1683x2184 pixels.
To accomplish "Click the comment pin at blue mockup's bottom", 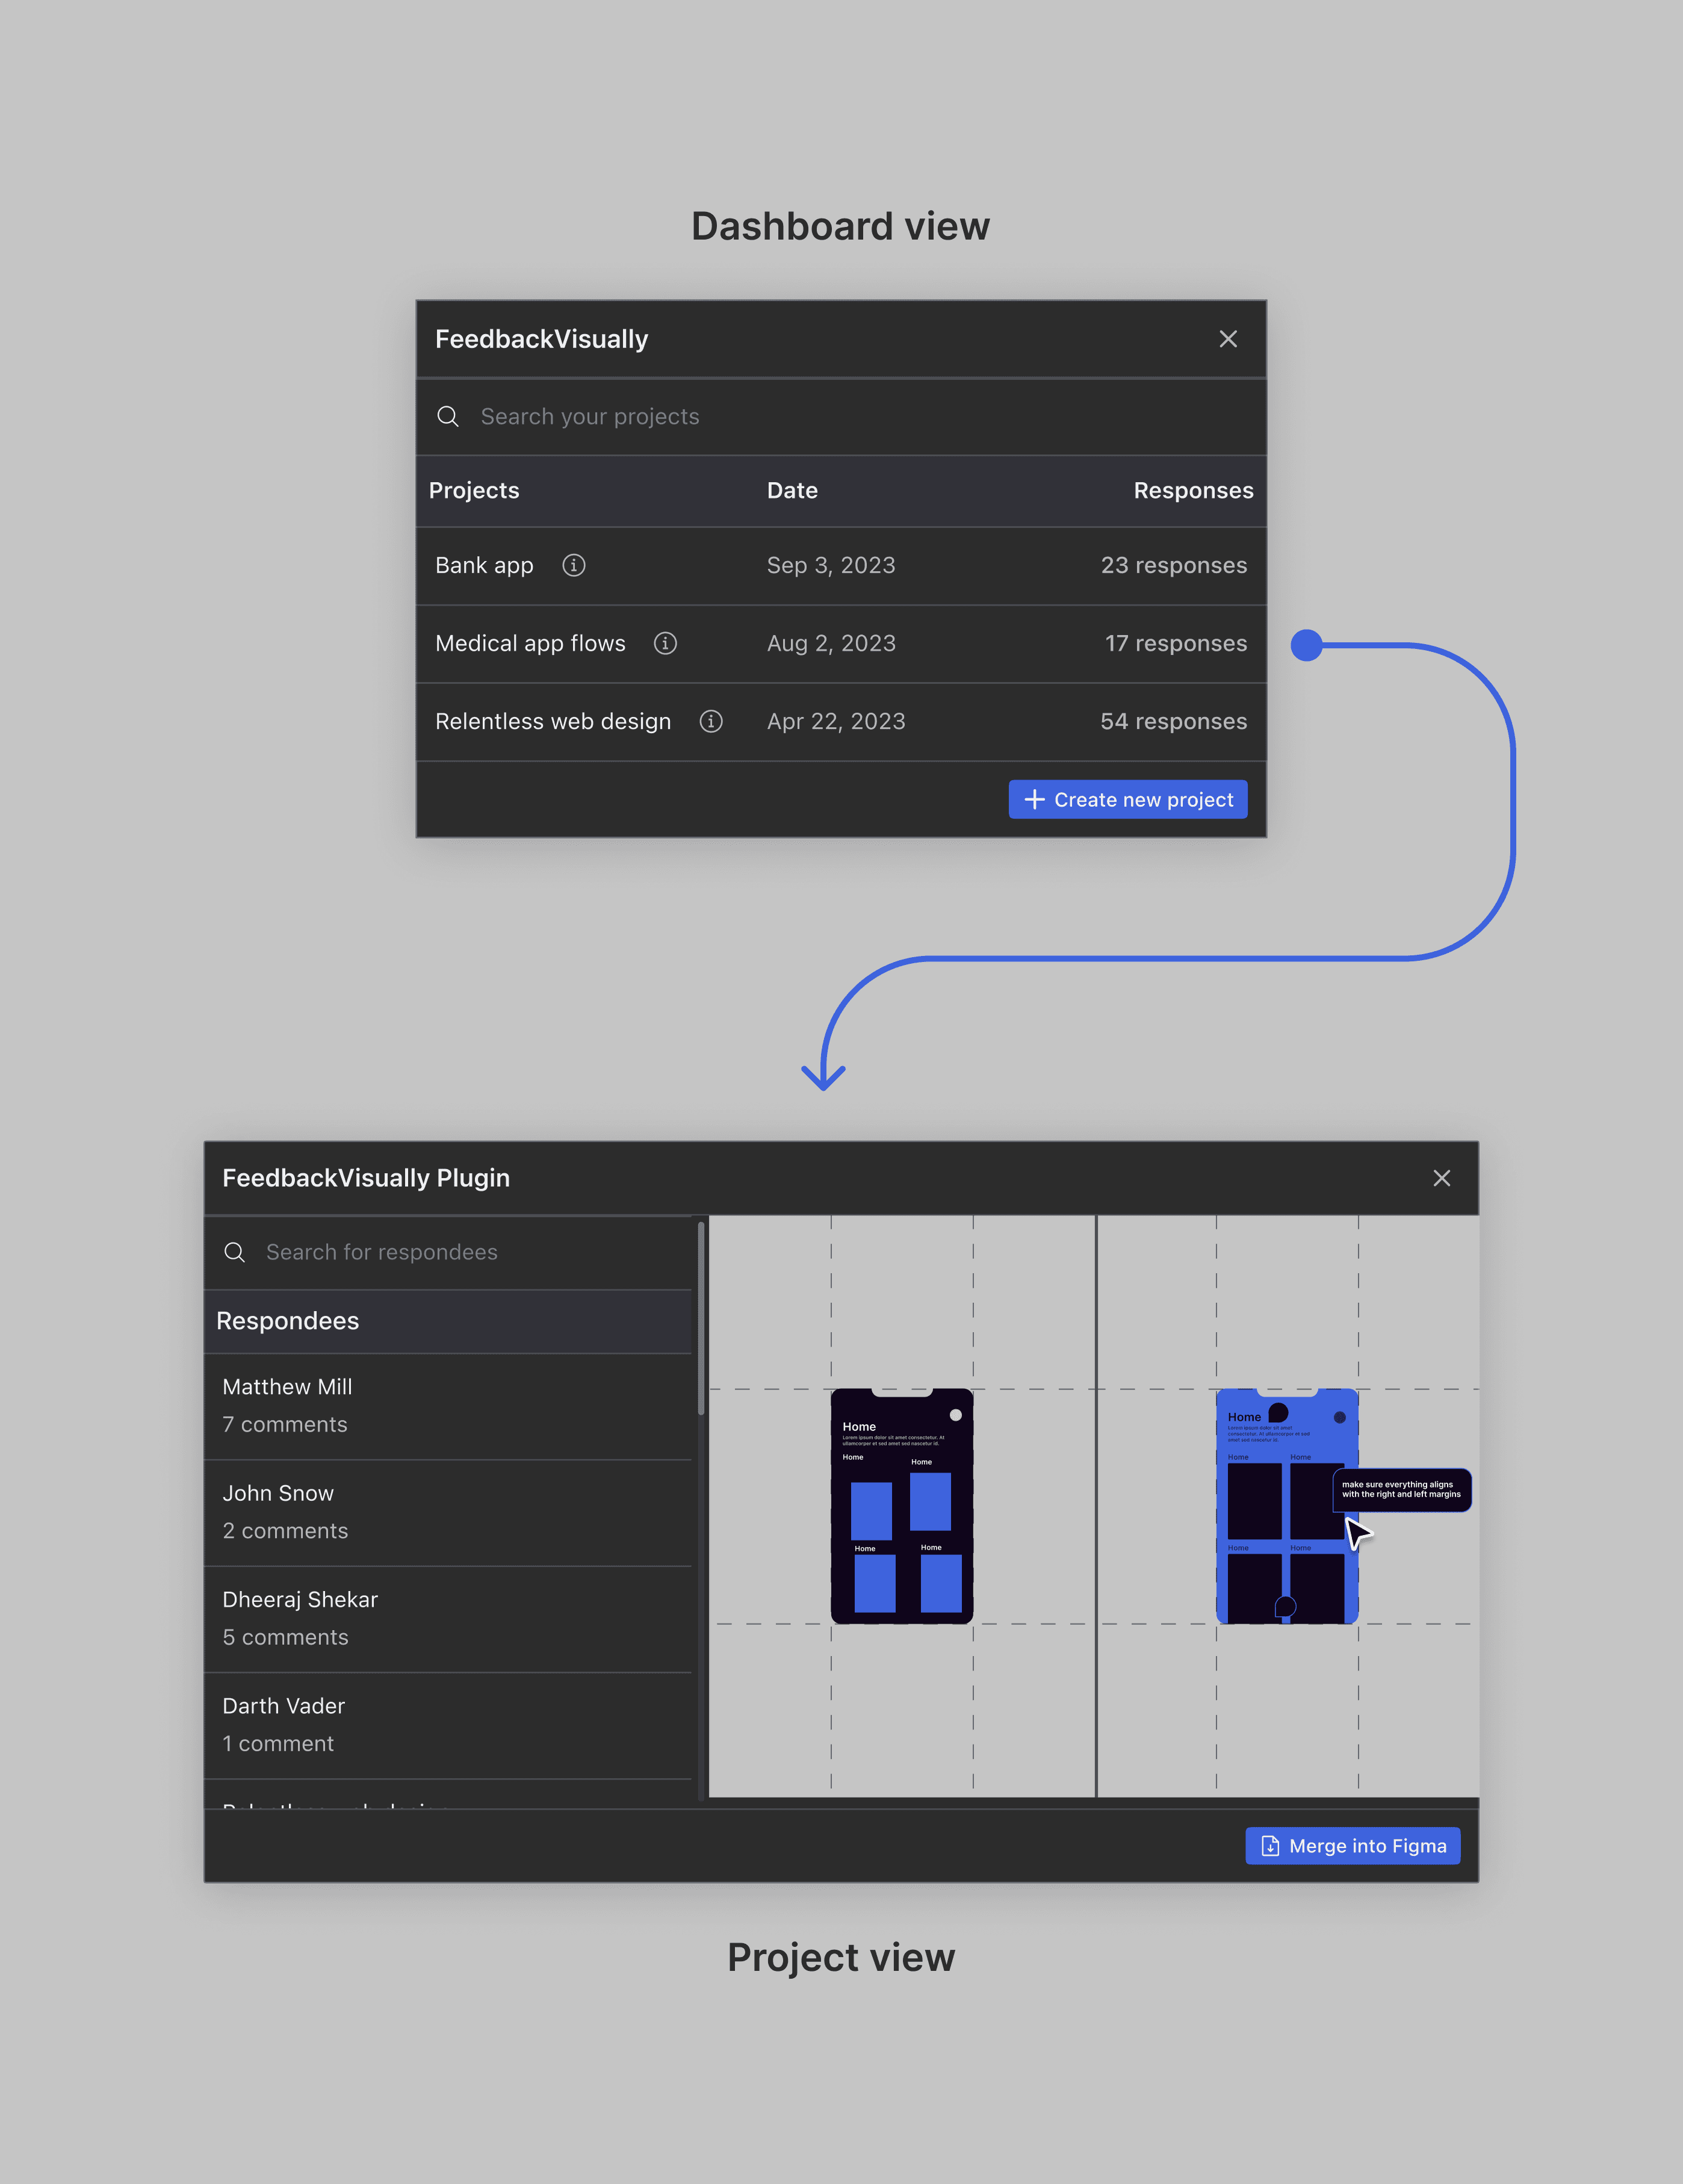I will pos(1285,1607).
